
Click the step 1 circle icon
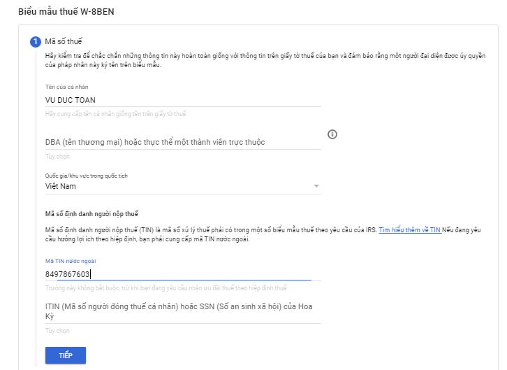(36, 43)
